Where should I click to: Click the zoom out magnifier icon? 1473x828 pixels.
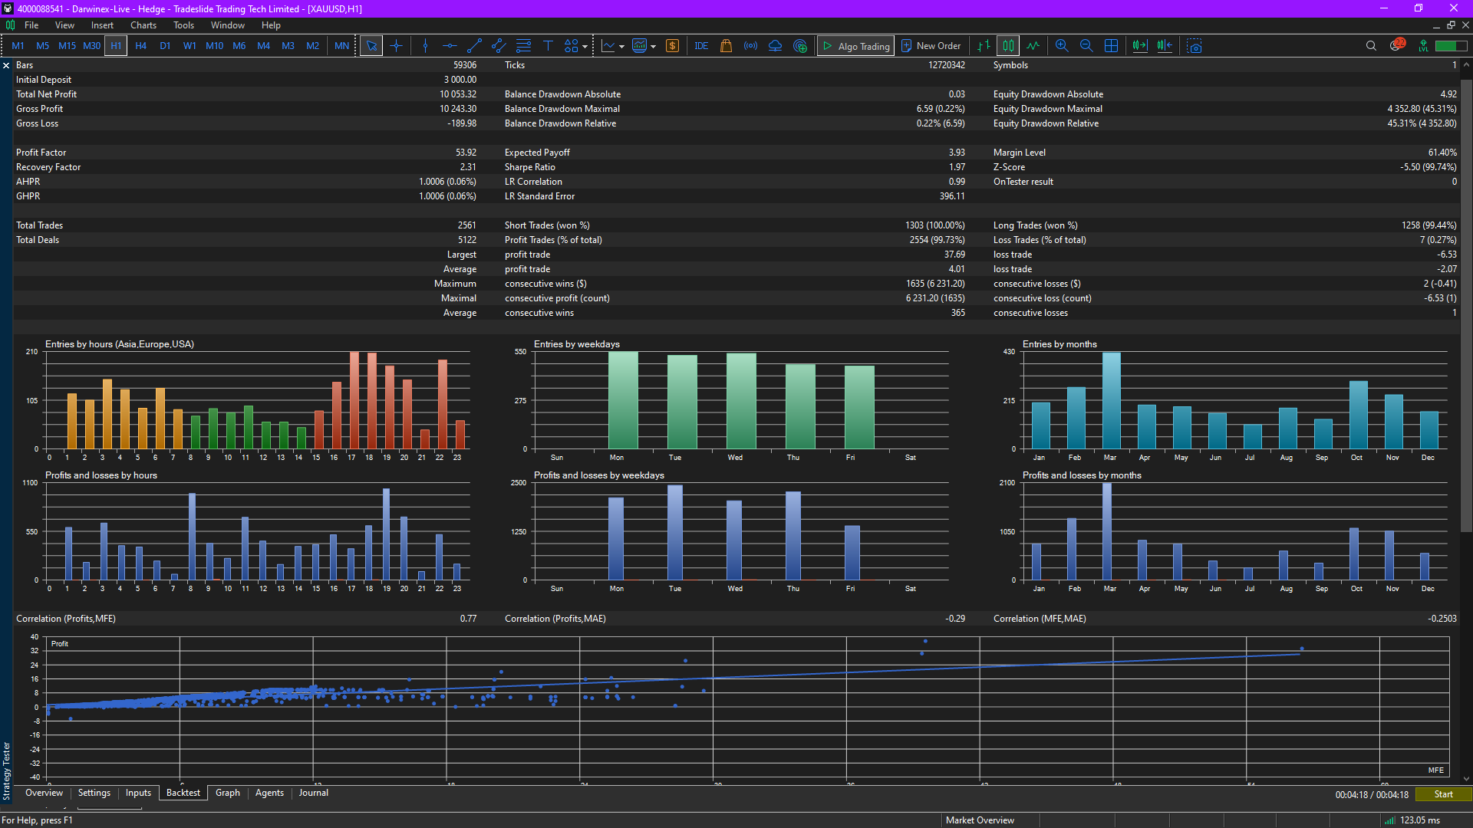[1086, 46]
